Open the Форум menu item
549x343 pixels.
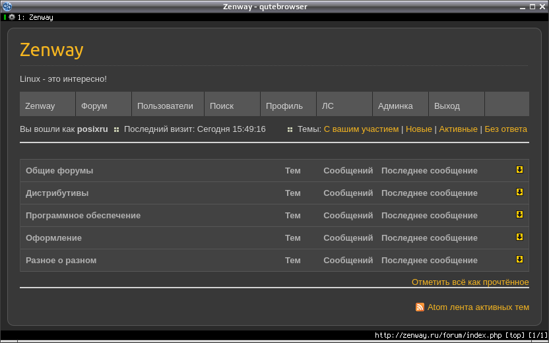(x=104, y=104)
